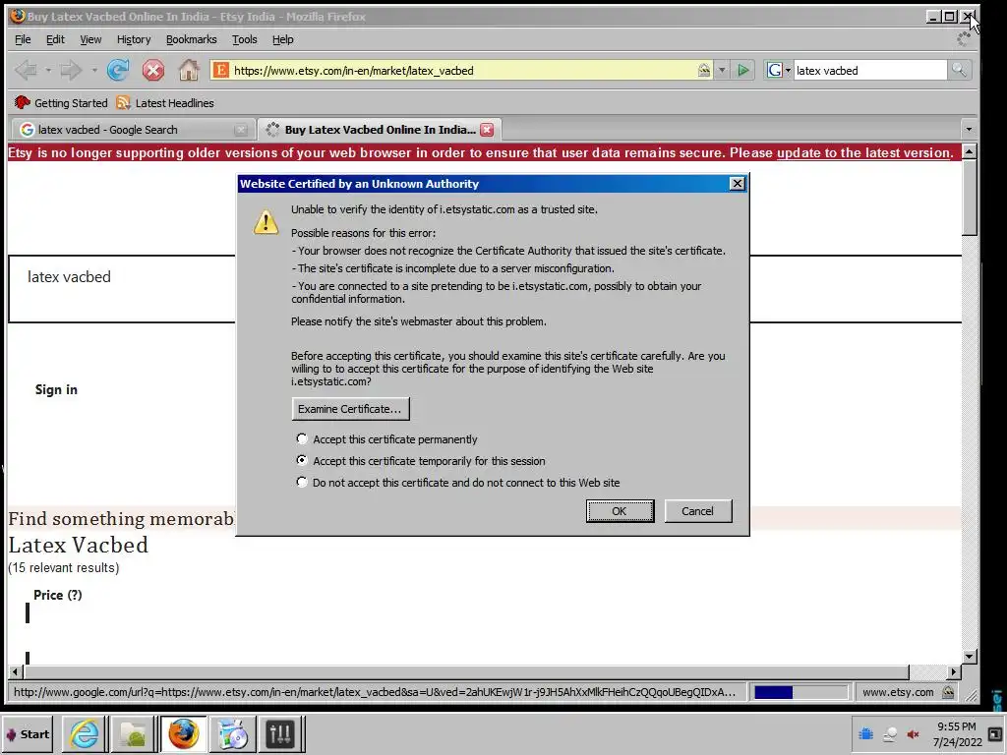
Task: Click the address bar URL field
Action: (462, 70)
